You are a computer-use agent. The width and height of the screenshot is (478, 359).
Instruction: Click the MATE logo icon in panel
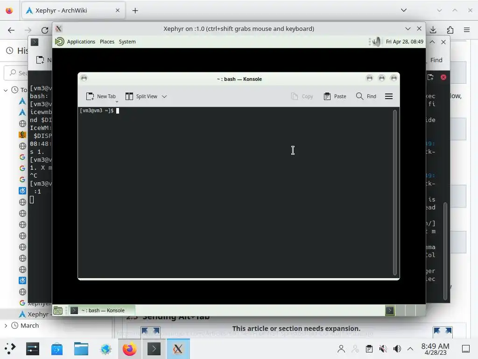point(59,42)
